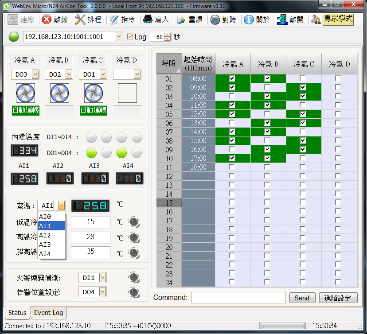Select AI2 from the dropdown list

coord(51,235)
